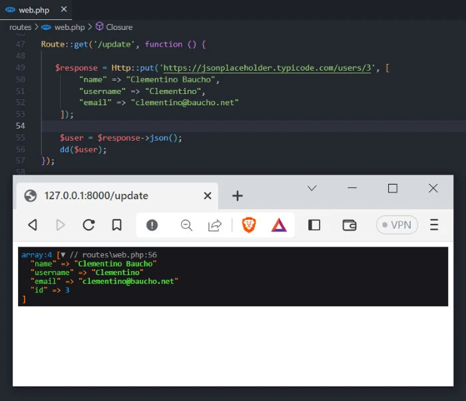Toggle the browser sidebar panel
The image size is (466, 401).
coord(314,225)
